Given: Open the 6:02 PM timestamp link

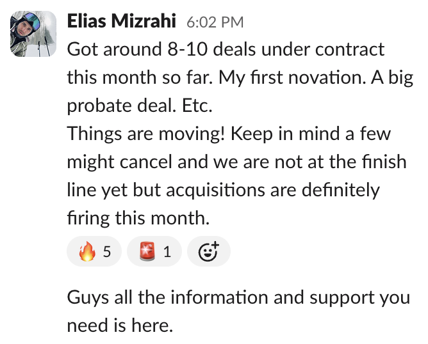Looking at the screenshot, I should click(215, 22).
